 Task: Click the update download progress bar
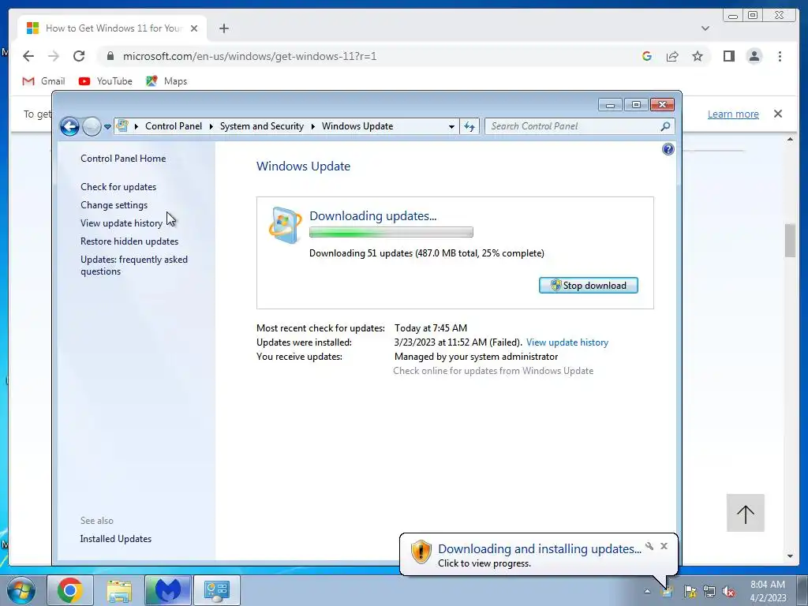coord(391,233)
